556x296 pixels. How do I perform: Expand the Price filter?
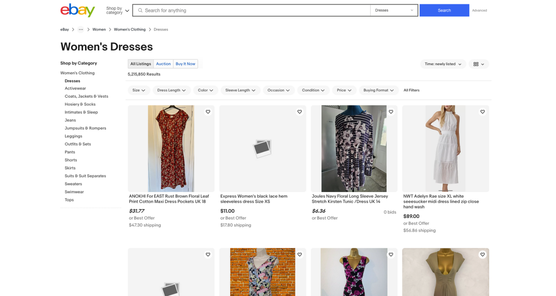344,90
